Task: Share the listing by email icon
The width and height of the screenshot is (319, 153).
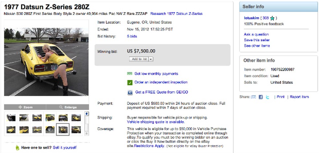Action: (x=254, y=97)
